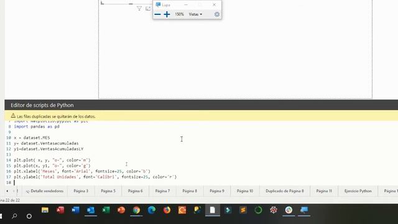The width and height of the screenshot is (398, 224).
Task: Switch to Página 5 tab
Action: click(108, 191)
